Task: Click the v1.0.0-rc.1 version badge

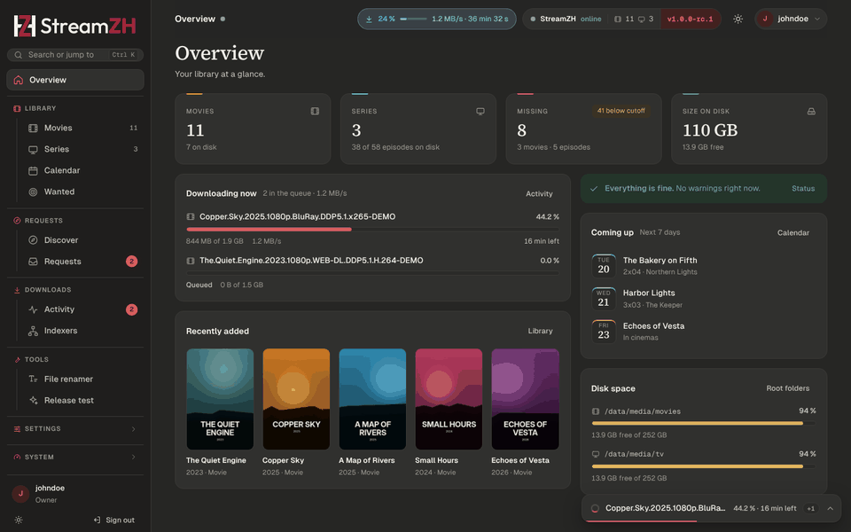Action: click(691, 19)
